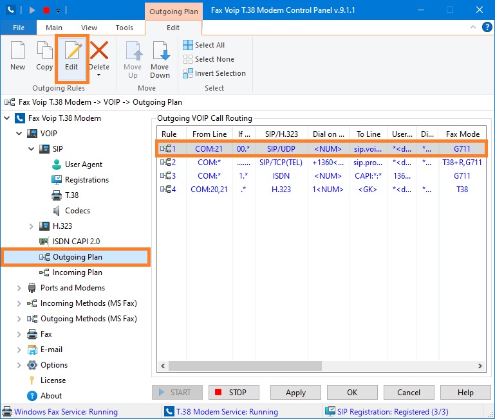Viewport: 495px width, 419px height.
Task: Click the Edit rule pencil icon
Action: pos(73,50)
